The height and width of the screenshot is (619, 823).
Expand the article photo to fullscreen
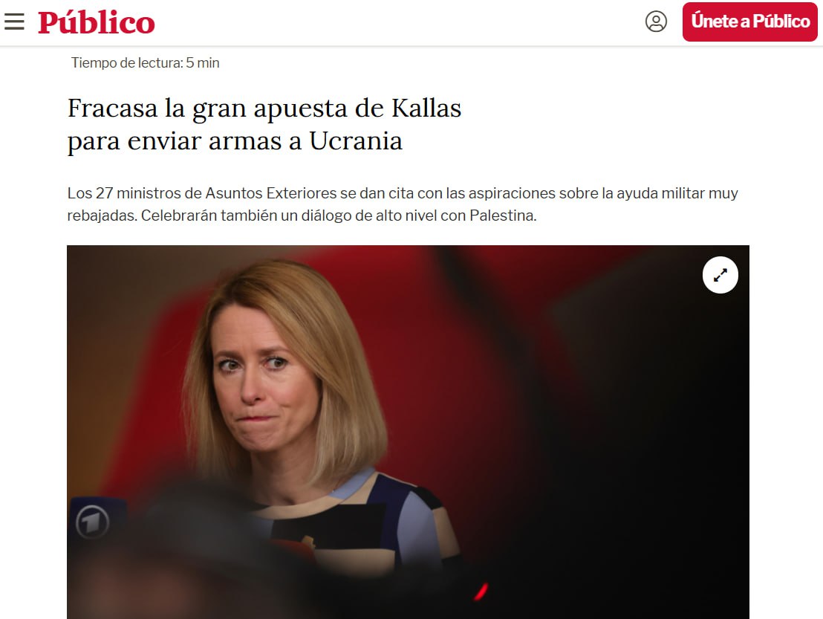pyautogui.click(x=720, y=275)
